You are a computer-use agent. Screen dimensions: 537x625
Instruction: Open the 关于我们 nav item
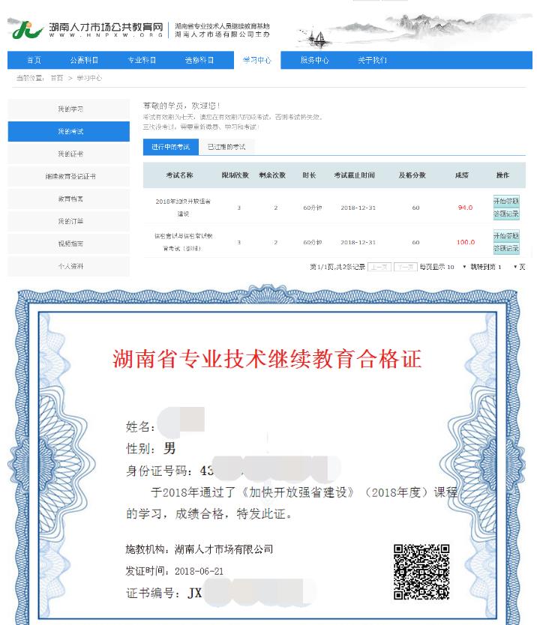coord(372,60)
